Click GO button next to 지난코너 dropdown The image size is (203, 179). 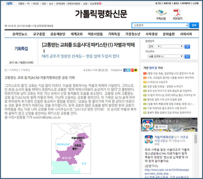187,56
